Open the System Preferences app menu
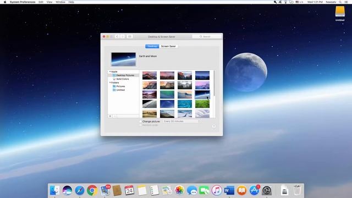This screenshot has height=198, width=352. tap(23, 2)
